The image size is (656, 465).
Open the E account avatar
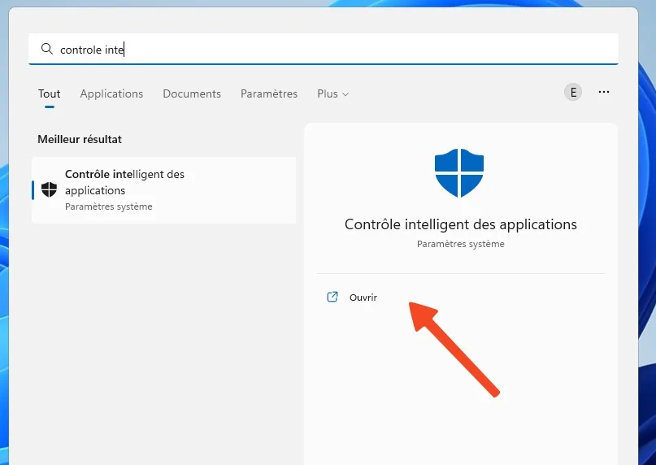(573, 92)
